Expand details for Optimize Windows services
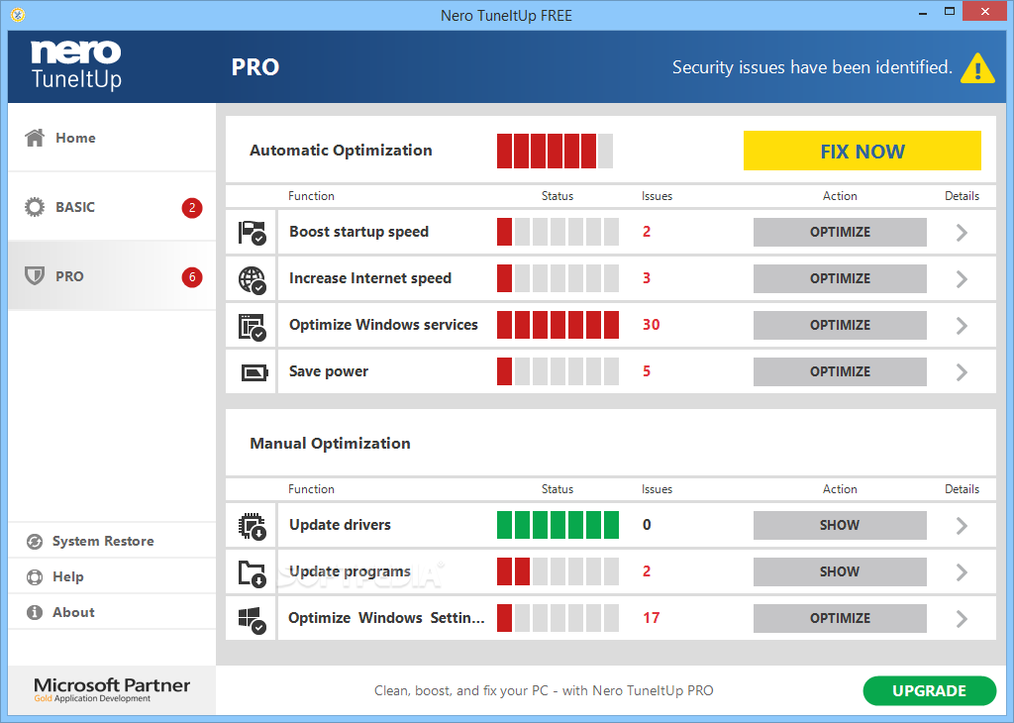 962,325
